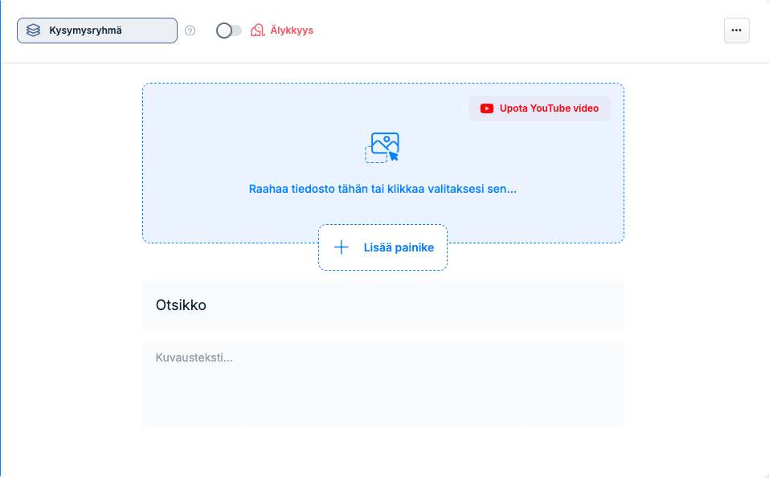Click the Älykkyys text label
Image resolution: width=769 pixels, height=478 pixels.
pos(292,31)
